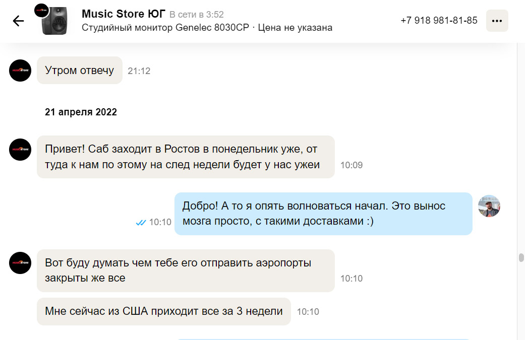The height and width of the screenshot is (340, 528).
Task: Click Music Store avatar beside "Утром отвечу"
Action: 20,70
